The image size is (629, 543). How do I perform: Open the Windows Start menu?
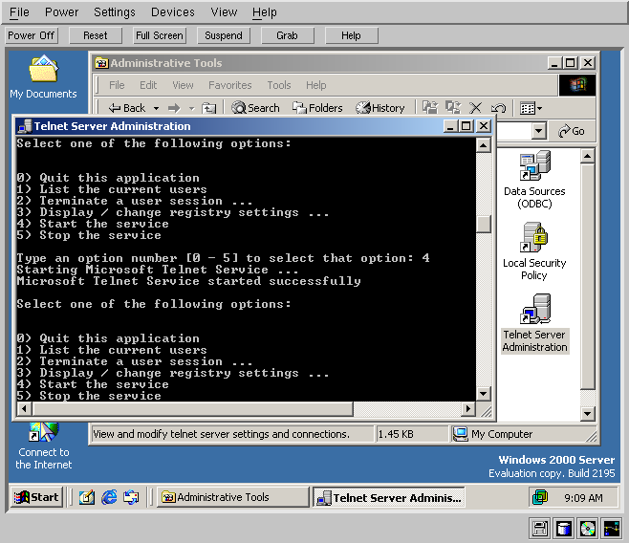(36, 497)
